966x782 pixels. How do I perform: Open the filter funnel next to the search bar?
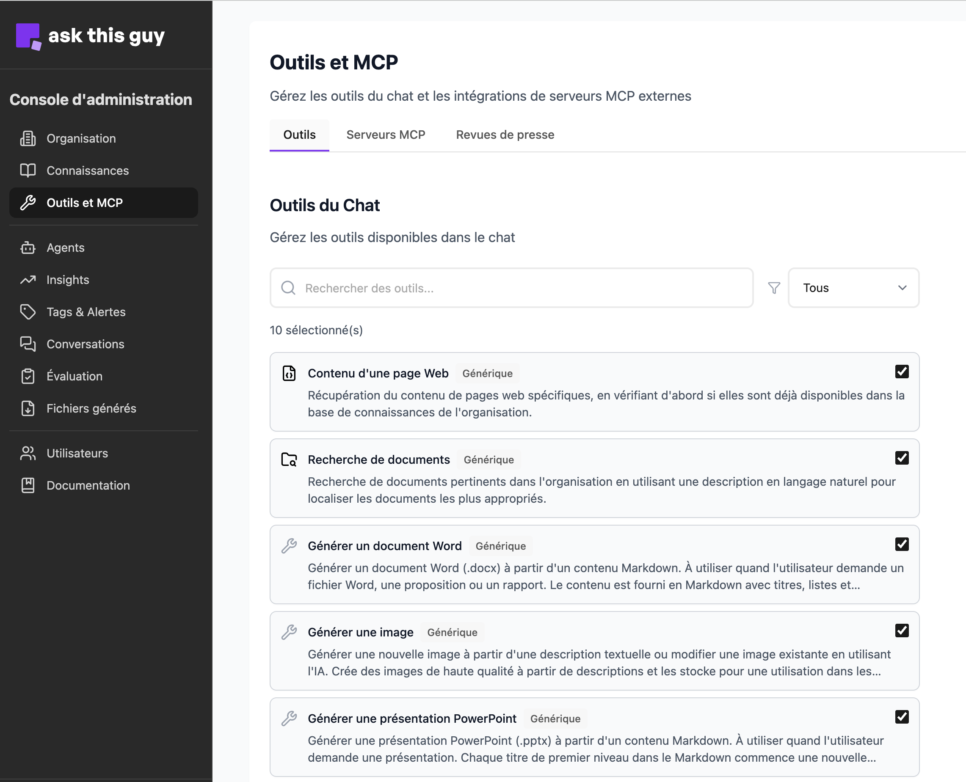point(774,288)
